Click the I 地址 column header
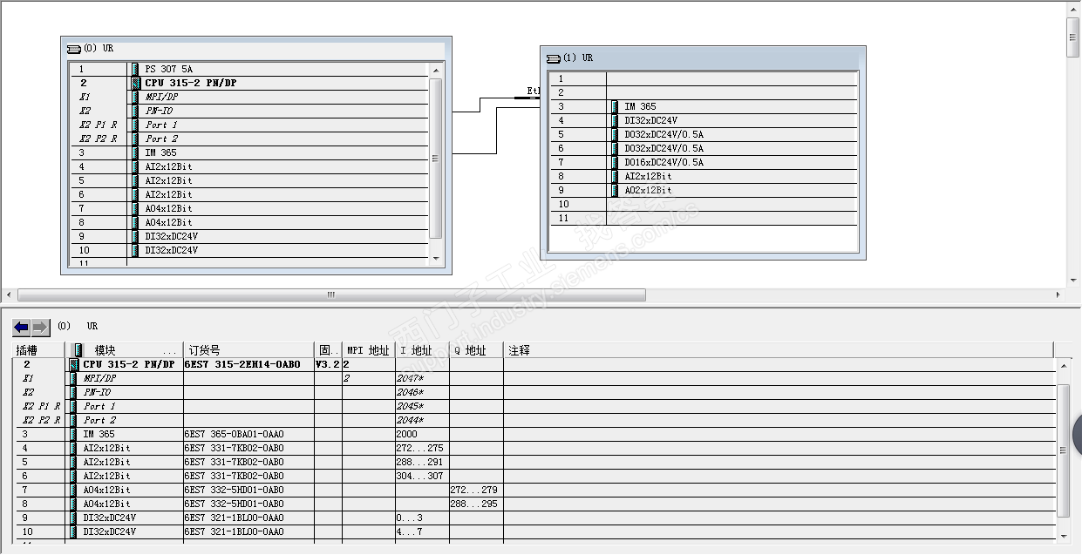The height and width of the screenshot is (555, 1082). tap(422, 350)
